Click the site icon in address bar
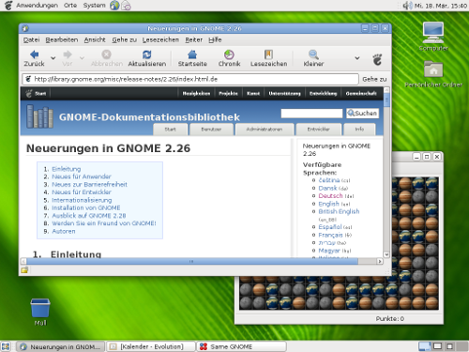This screenshot has height=352, width=469. 28,79
